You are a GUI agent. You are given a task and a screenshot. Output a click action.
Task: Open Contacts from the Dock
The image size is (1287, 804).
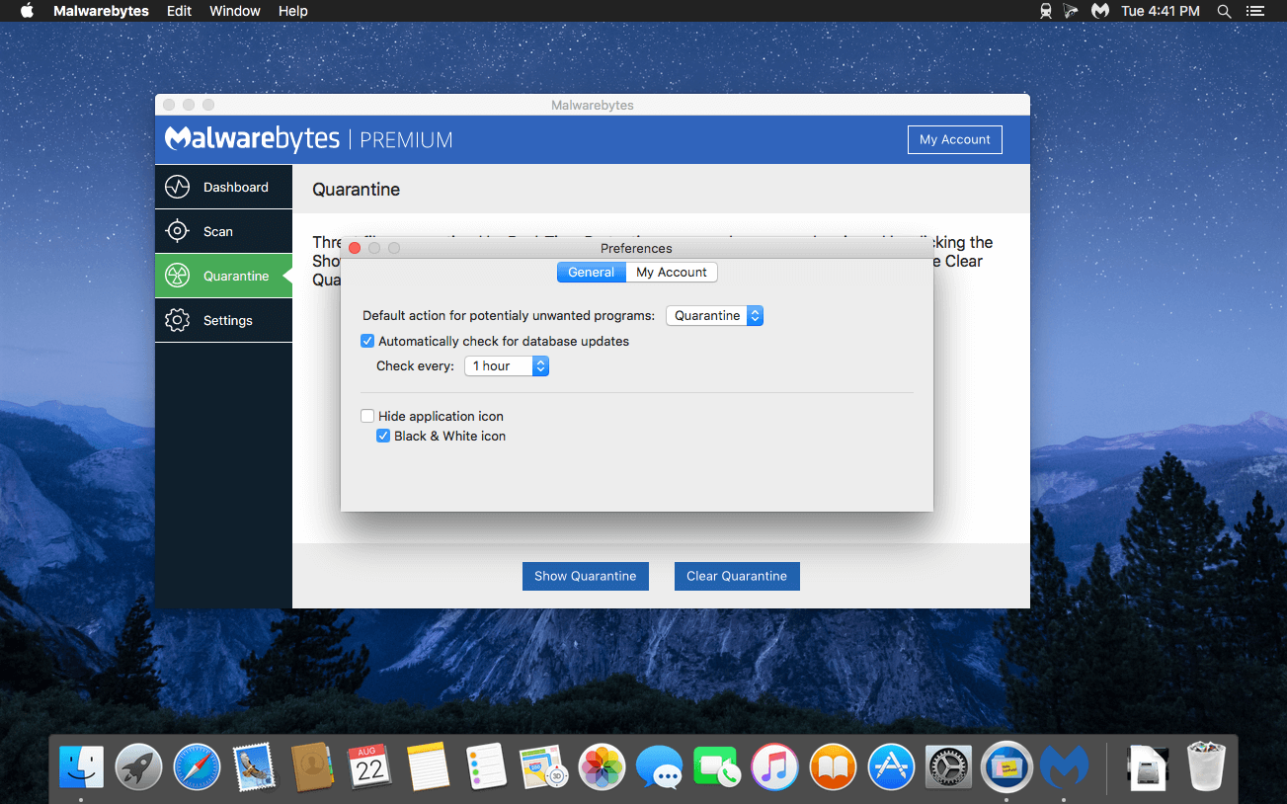[x=312, y=766]
